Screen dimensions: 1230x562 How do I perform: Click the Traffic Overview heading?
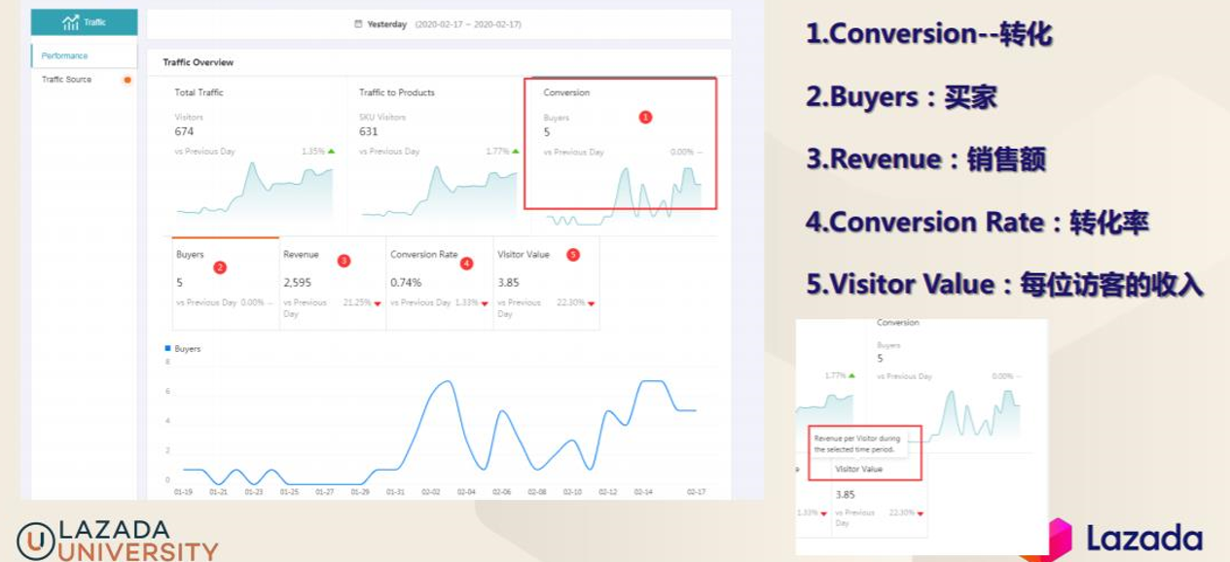[x=199, y=62]
